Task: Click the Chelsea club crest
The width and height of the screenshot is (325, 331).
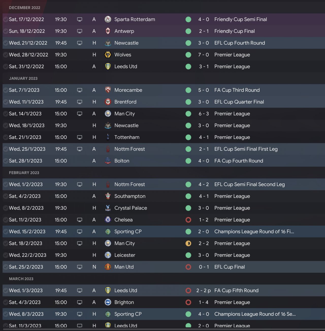Action: [108, 220]
